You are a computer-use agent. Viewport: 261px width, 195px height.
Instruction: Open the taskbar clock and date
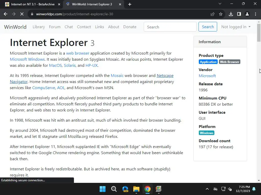(243, 189)
